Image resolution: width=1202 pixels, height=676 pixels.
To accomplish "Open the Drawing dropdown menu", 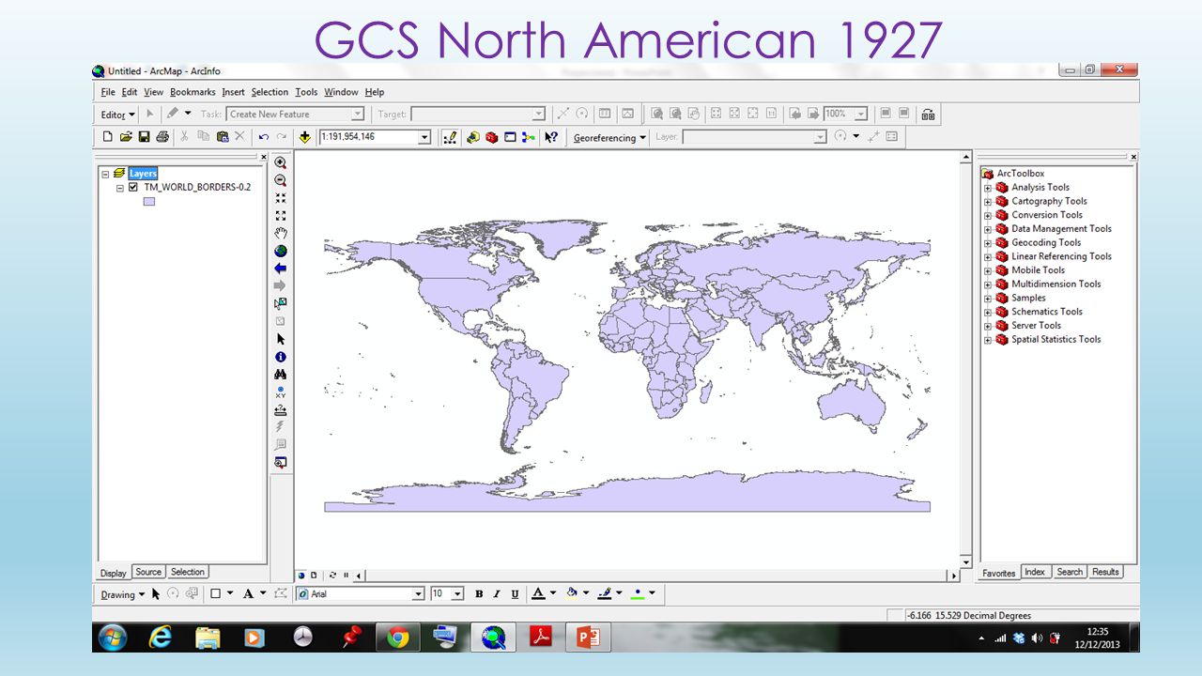I will point(123,594).
